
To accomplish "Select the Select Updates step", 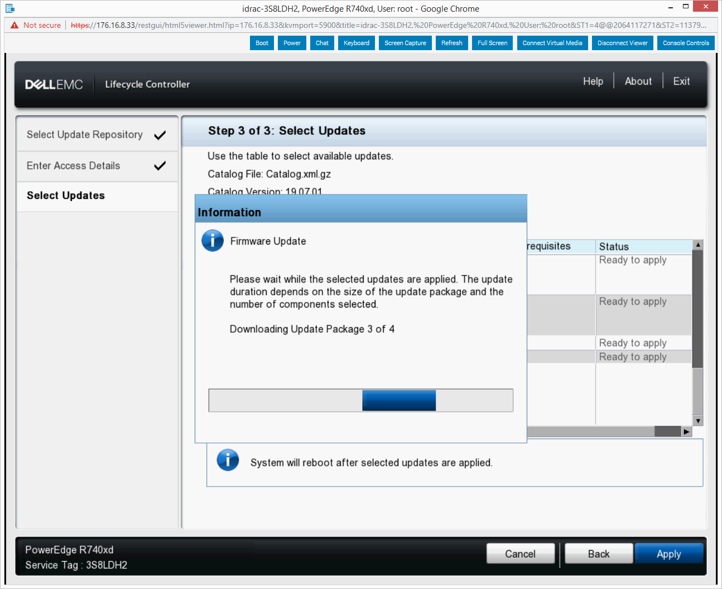I will tap(98, 196).
